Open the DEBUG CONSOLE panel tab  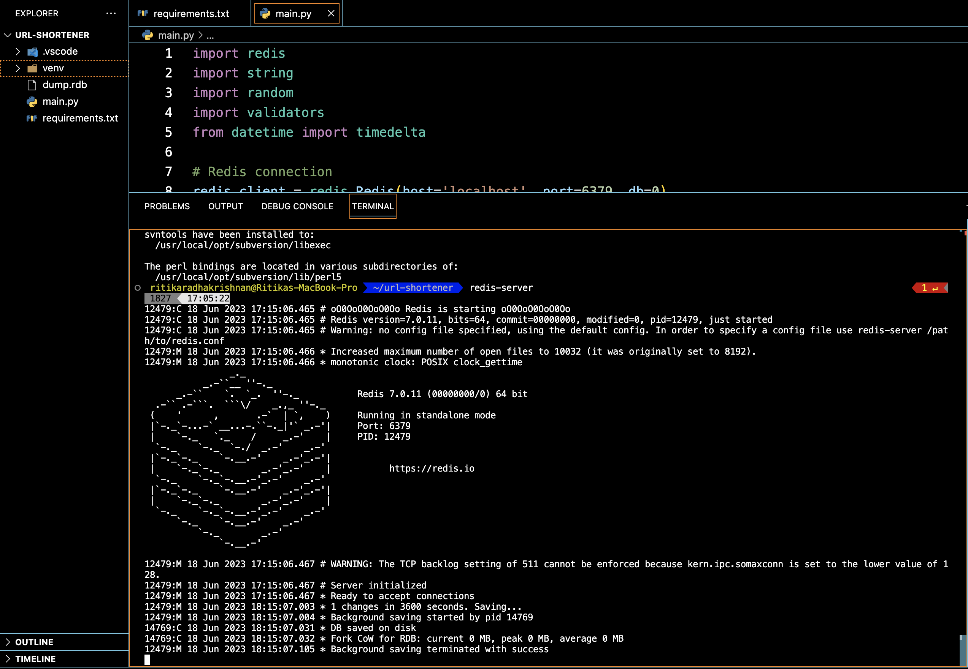click(297, 206)
